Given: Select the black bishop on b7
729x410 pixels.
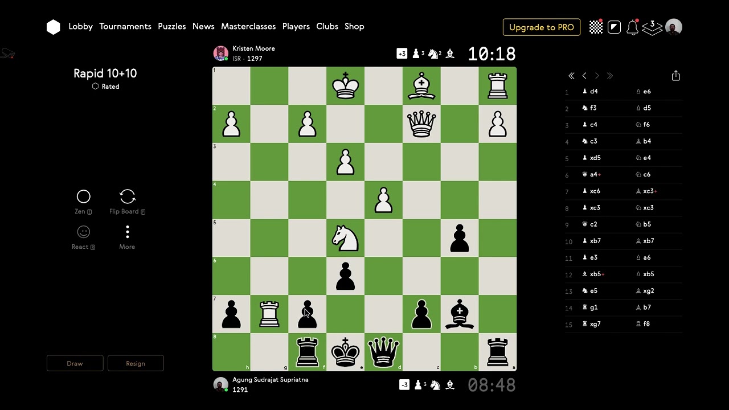Looking at the screenshot, I should coord(460,314).
